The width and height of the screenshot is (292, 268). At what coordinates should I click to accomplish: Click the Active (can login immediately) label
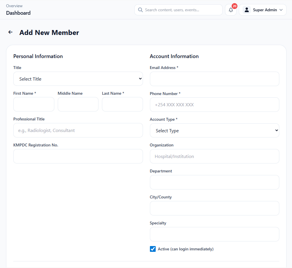click(x=186, y=249)
